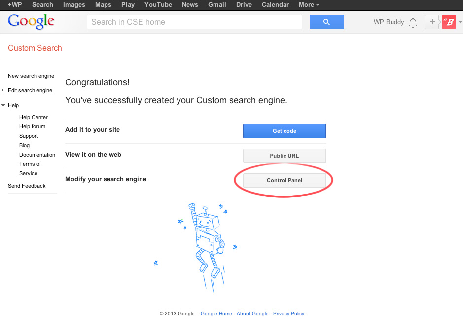Go to Gmail in the top bar

217,4
